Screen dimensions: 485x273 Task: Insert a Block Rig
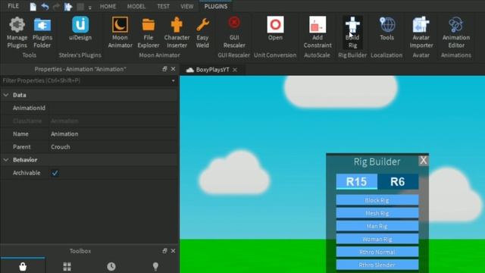click(377, 200)
